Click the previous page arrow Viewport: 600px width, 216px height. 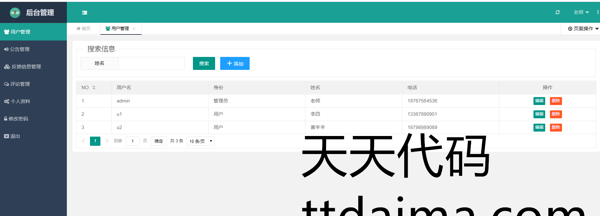pyautogui.click(x=83, y=141)
